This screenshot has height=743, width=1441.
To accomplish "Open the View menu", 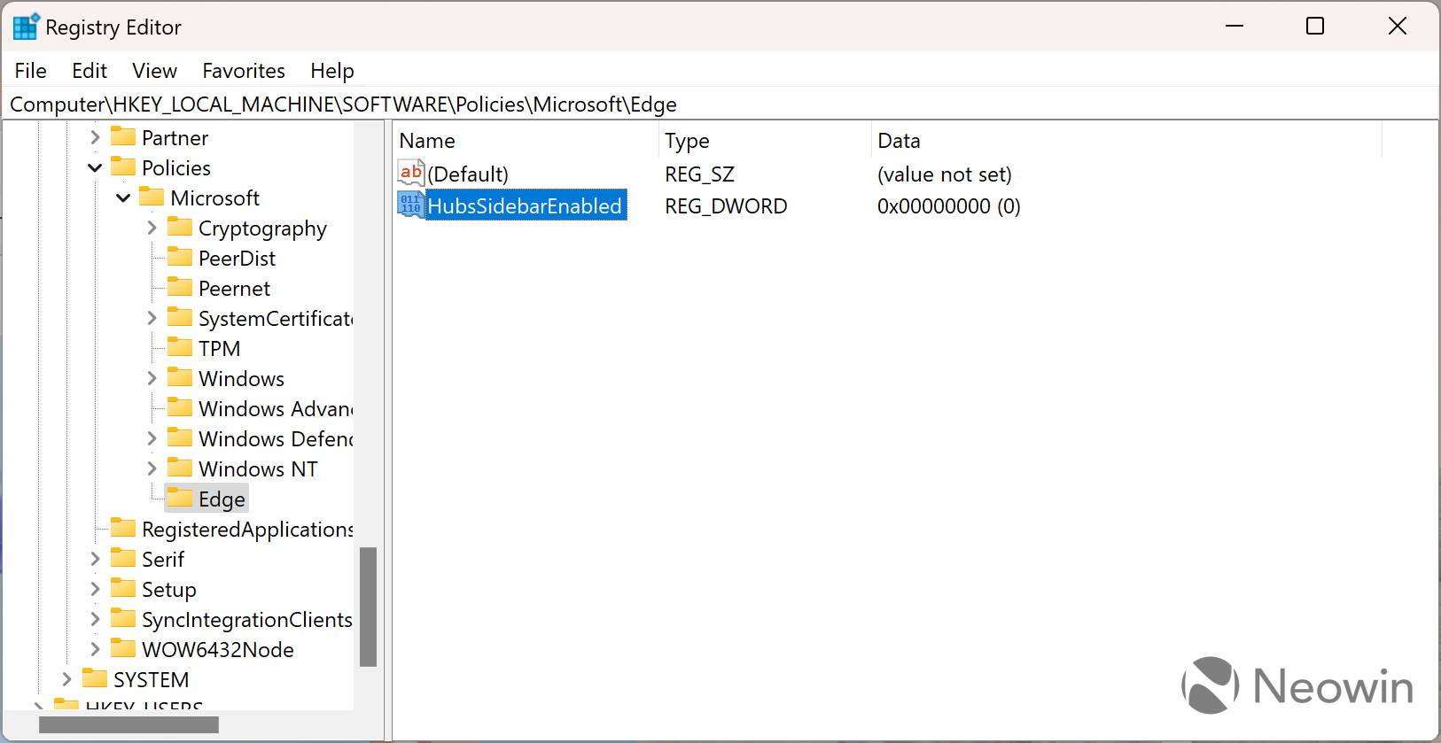I will pos(154,70).
